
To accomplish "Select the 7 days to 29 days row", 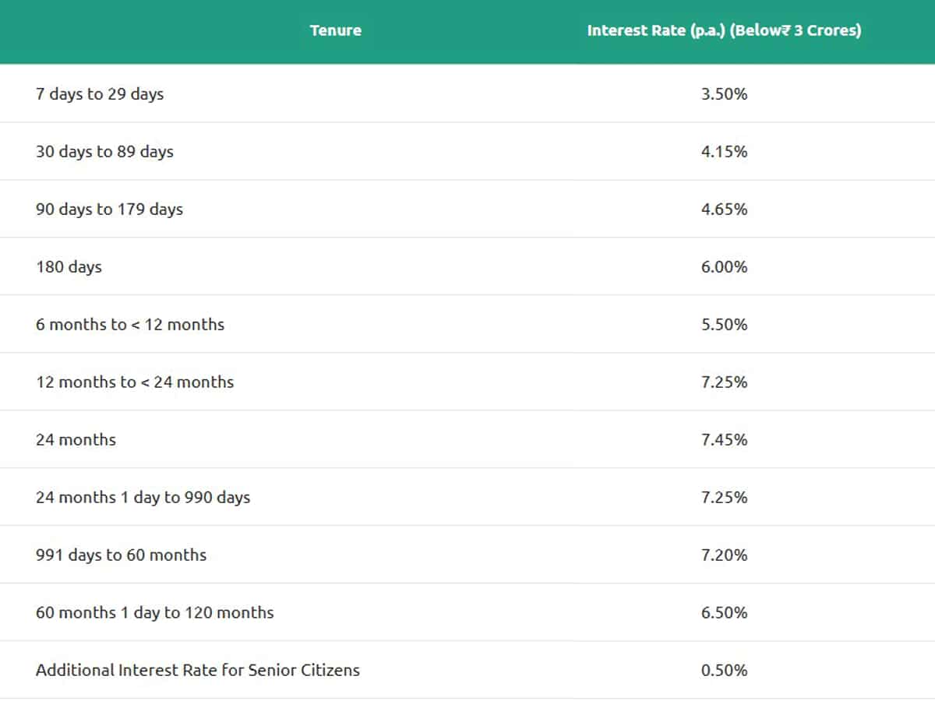I will click(467, 93).
